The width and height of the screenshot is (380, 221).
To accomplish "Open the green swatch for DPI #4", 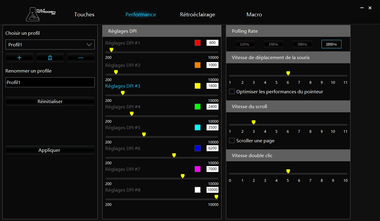I will [x=197, y=107].
